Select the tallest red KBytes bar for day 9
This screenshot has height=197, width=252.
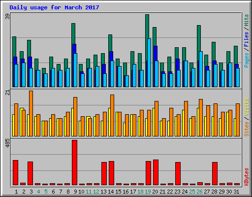[x=75, y=163]
